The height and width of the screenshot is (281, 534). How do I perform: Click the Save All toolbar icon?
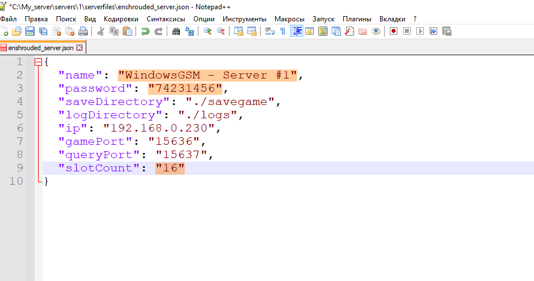pos(43,31)
